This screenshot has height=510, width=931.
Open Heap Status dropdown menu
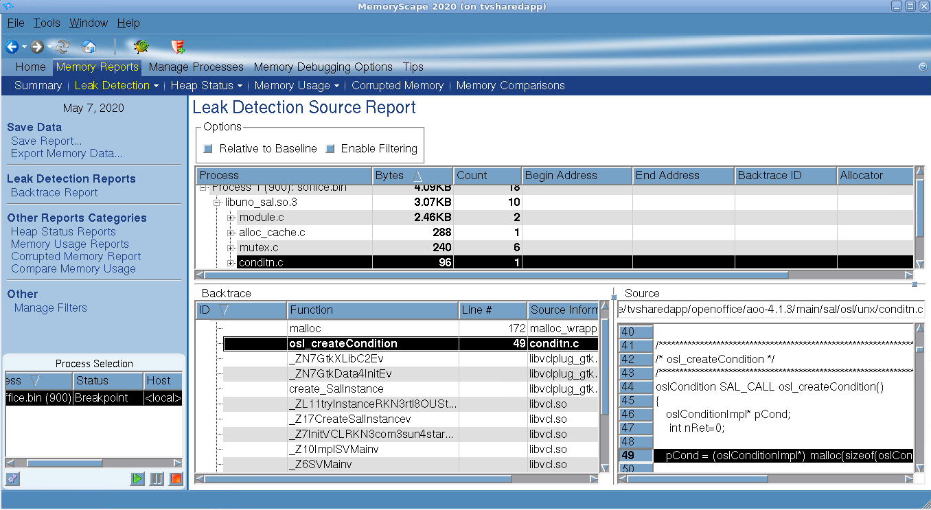240,86
